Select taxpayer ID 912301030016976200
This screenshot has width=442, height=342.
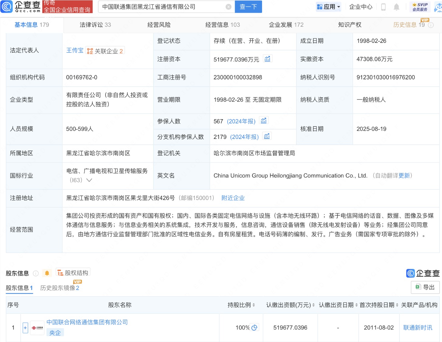point(385,78)
